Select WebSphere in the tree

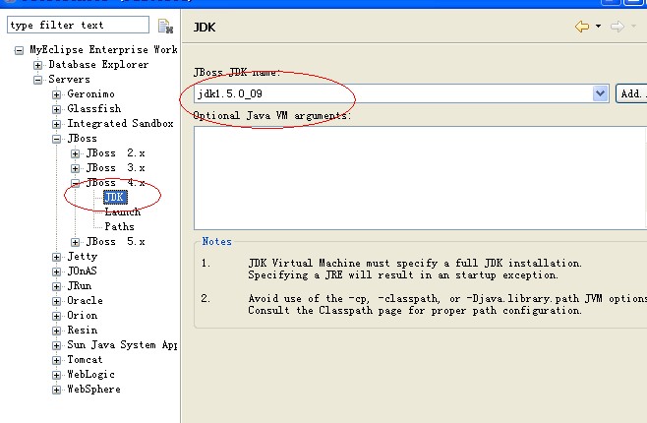point(93,390)
